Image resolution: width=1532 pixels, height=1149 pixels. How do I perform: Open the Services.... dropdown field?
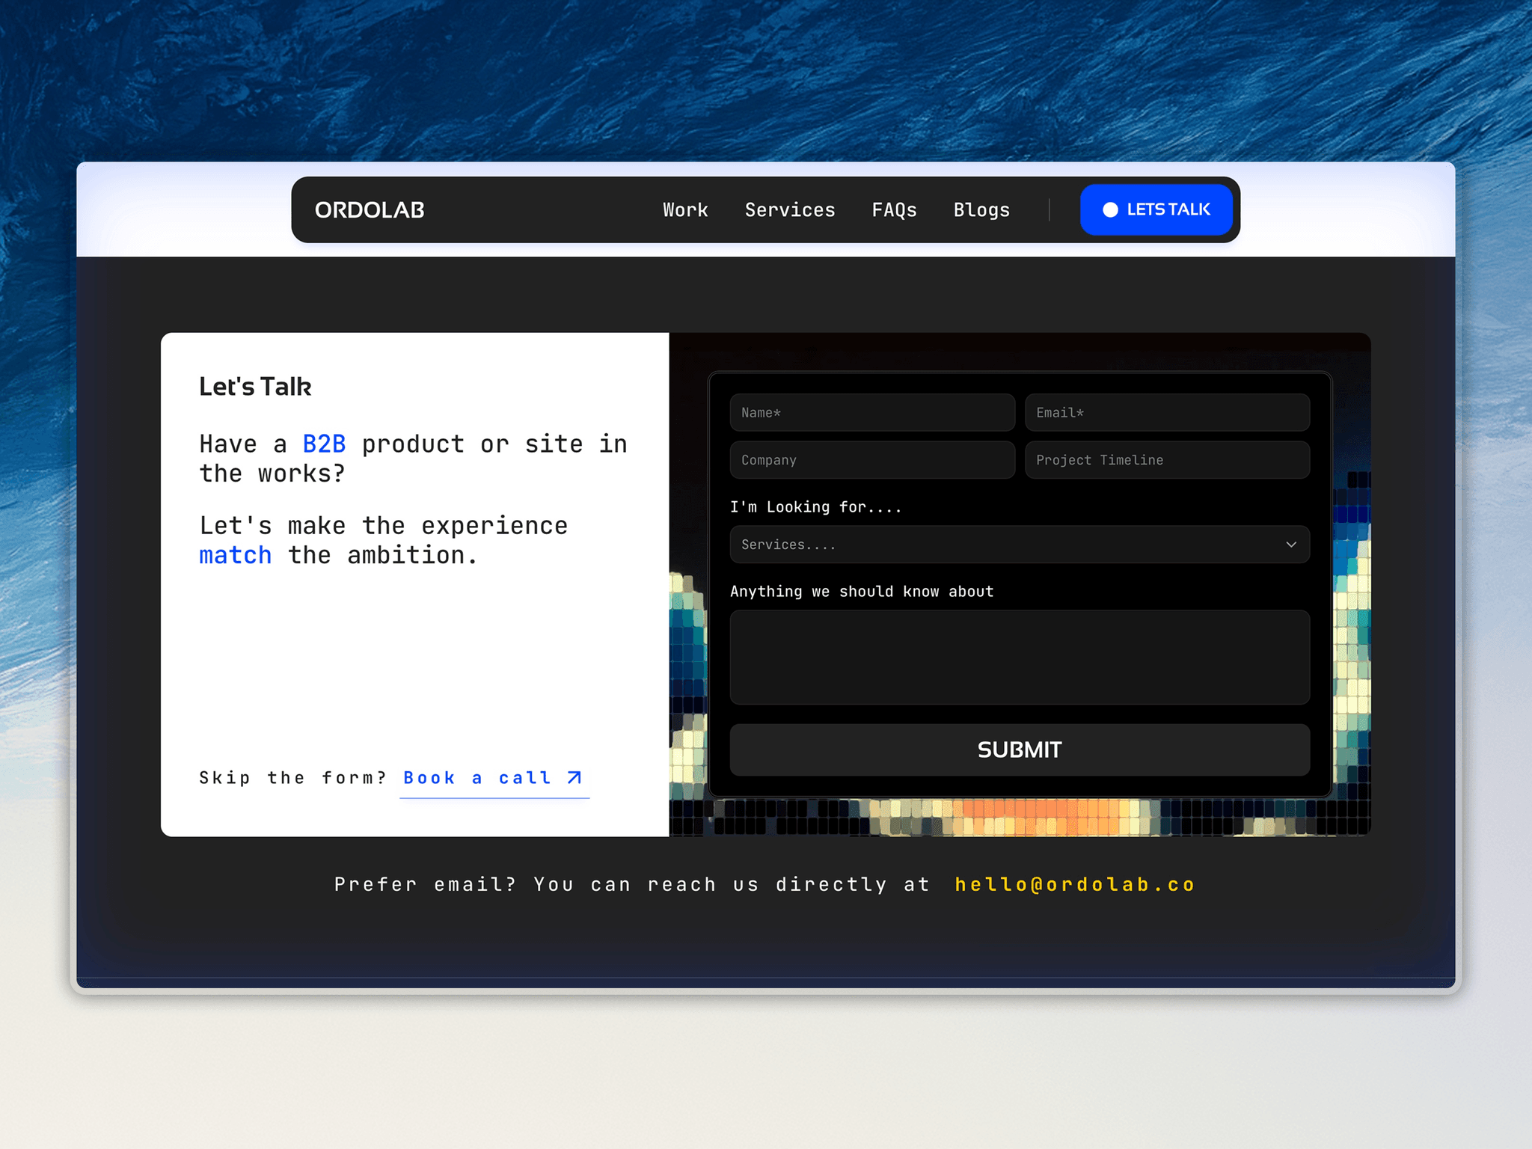(1020, 545)
